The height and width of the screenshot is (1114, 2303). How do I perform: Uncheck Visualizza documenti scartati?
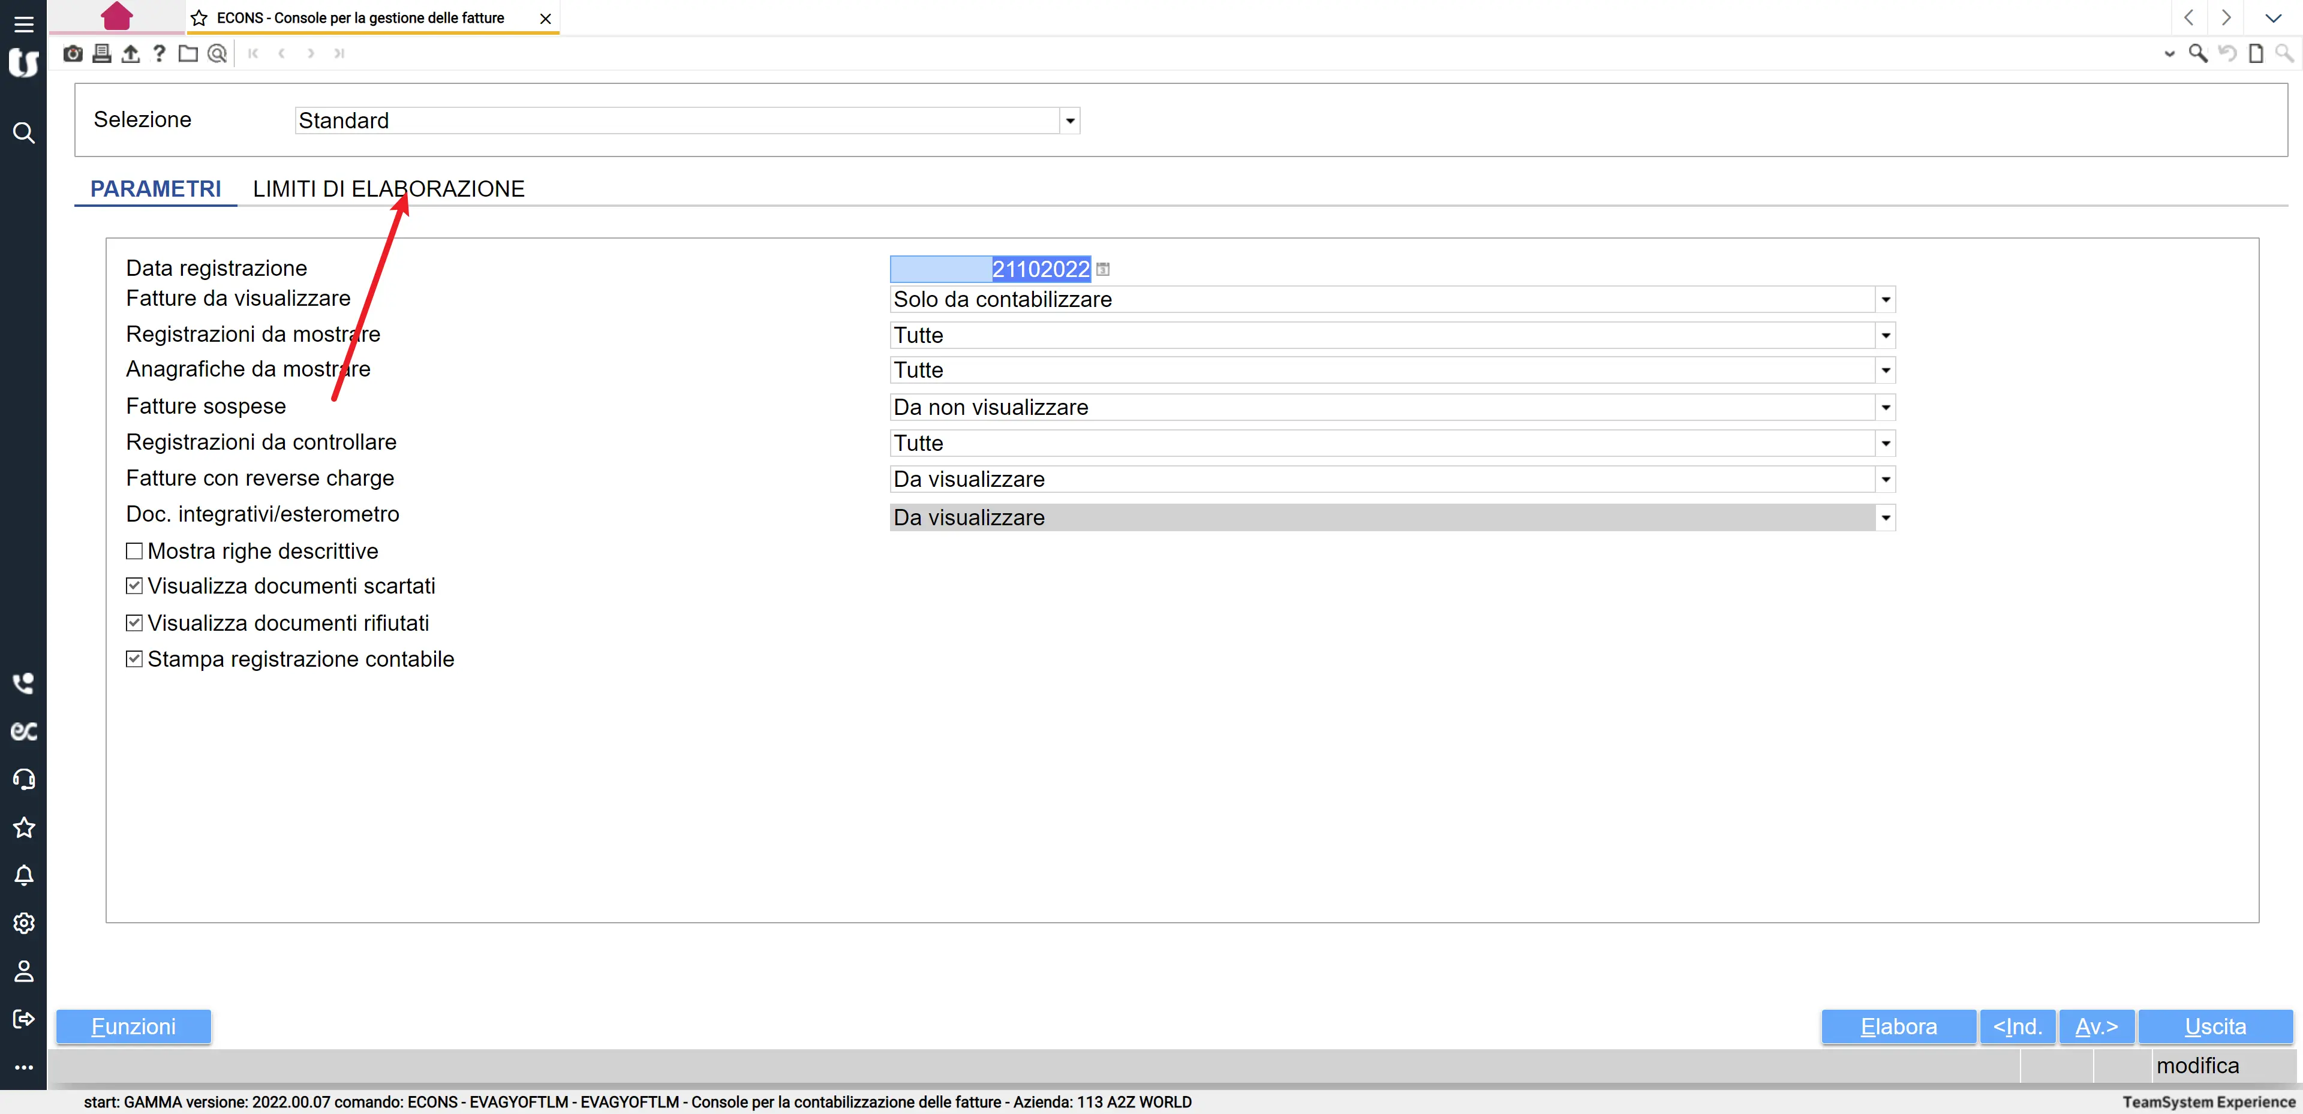click(134, 586)
